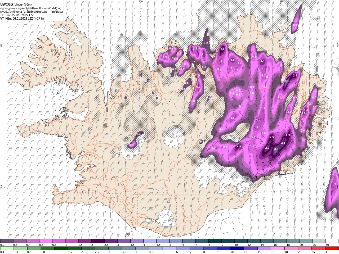This screenshot has width=339, height=254.
Task: Select the deep blue 10–12 swatch in bottom legend
Action: (x=237, y=248)
